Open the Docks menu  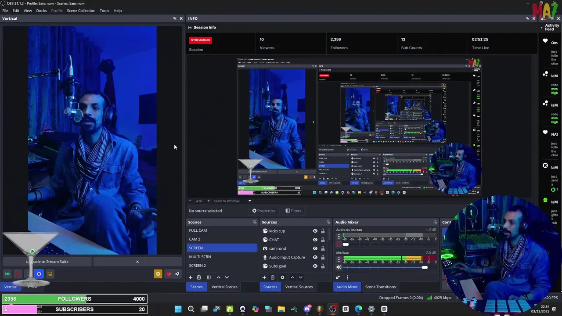pos(41,11)
